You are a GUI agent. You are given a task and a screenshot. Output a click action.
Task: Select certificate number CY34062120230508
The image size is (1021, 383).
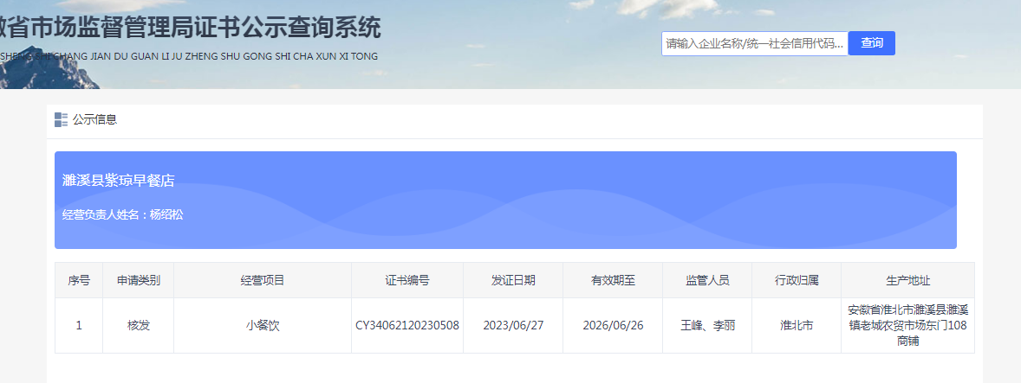[x=406, y=326]
